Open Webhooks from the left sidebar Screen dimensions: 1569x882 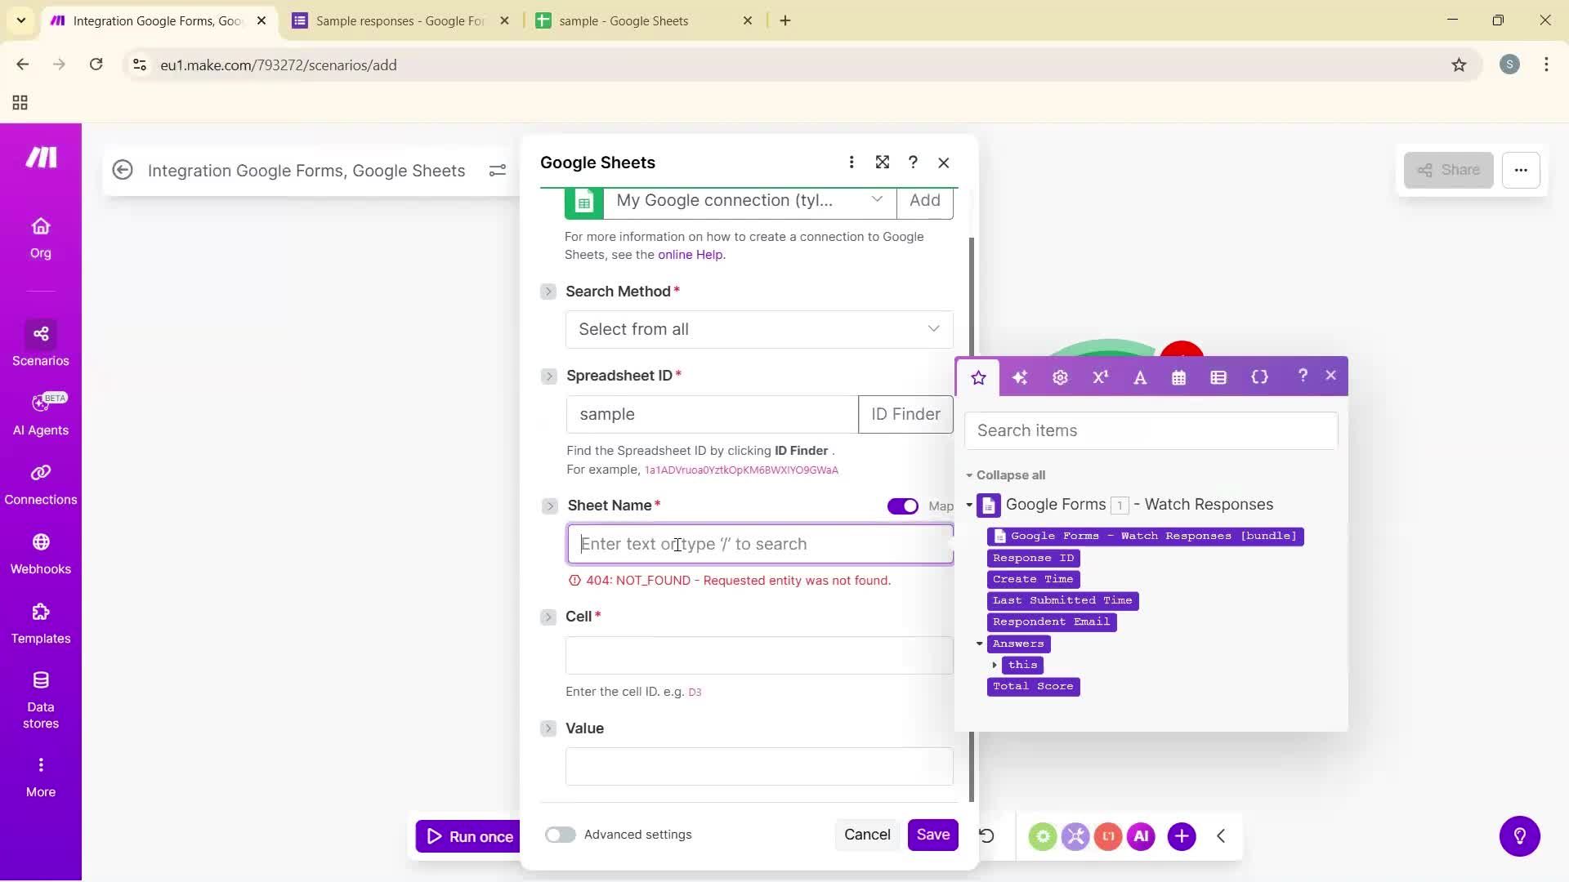point(41,554)
